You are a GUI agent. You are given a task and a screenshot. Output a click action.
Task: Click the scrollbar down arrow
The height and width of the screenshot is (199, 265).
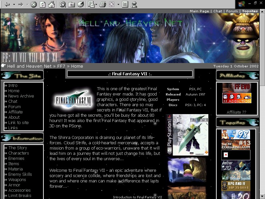tap(262, 196)
